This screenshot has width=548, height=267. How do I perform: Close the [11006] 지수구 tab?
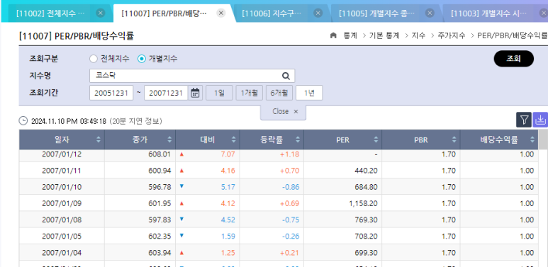point(318,13)
